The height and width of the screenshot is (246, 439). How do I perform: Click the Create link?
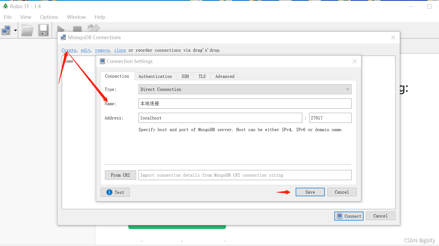pos(69,50)
